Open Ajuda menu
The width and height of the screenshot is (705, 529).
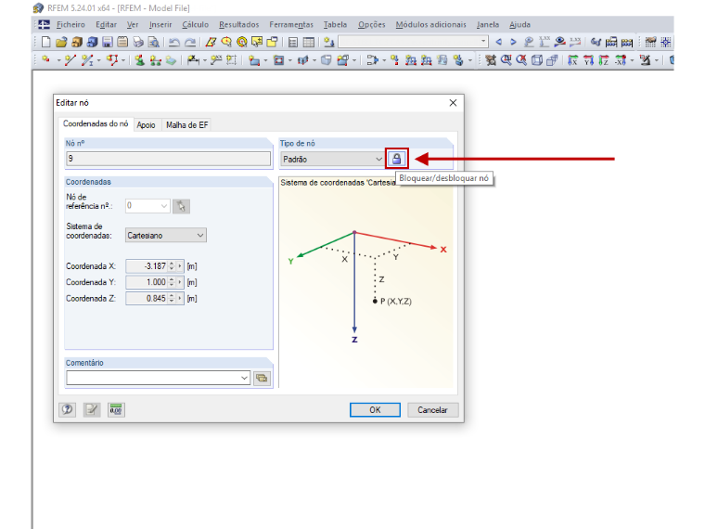pos(519,25)
